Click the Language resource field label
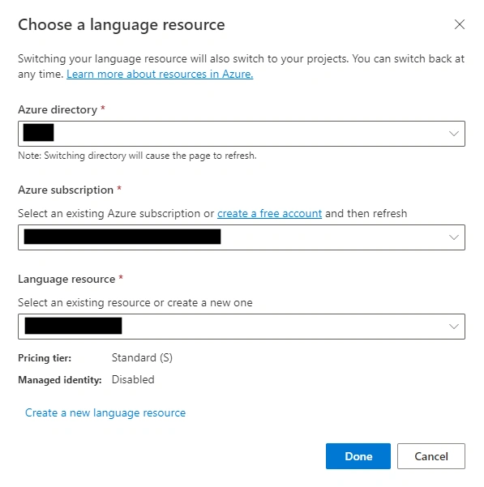The height and width of the screenshot is (487, 484). 66,279
